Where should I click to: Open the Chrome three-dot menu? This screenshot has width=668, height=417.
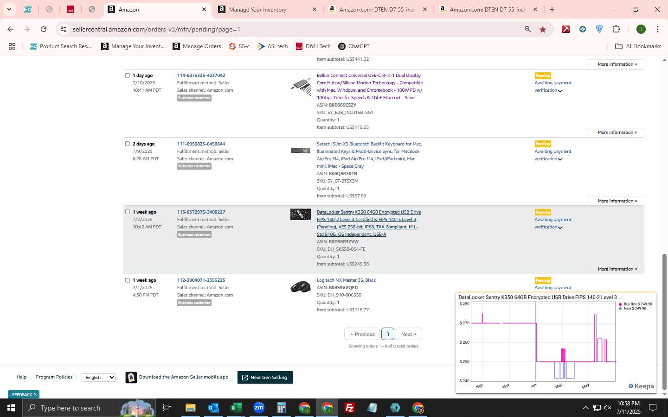657,29
